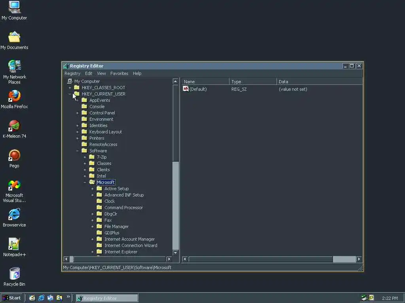Click the Registry Editor title bar icon
The width and height of the screenshot is (405, 303).
point(66,66)
